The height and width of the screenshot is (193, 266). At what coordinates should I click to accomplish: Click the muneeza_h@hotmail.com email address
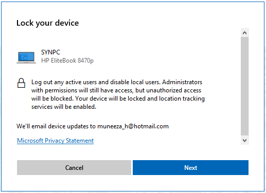coord(133,126)
